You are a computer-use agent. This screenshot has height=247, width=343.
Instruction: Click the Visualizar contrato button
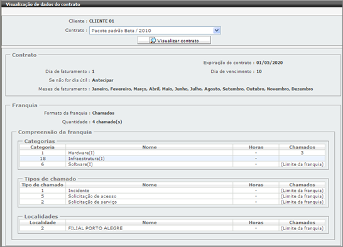(x=174, y=40)
